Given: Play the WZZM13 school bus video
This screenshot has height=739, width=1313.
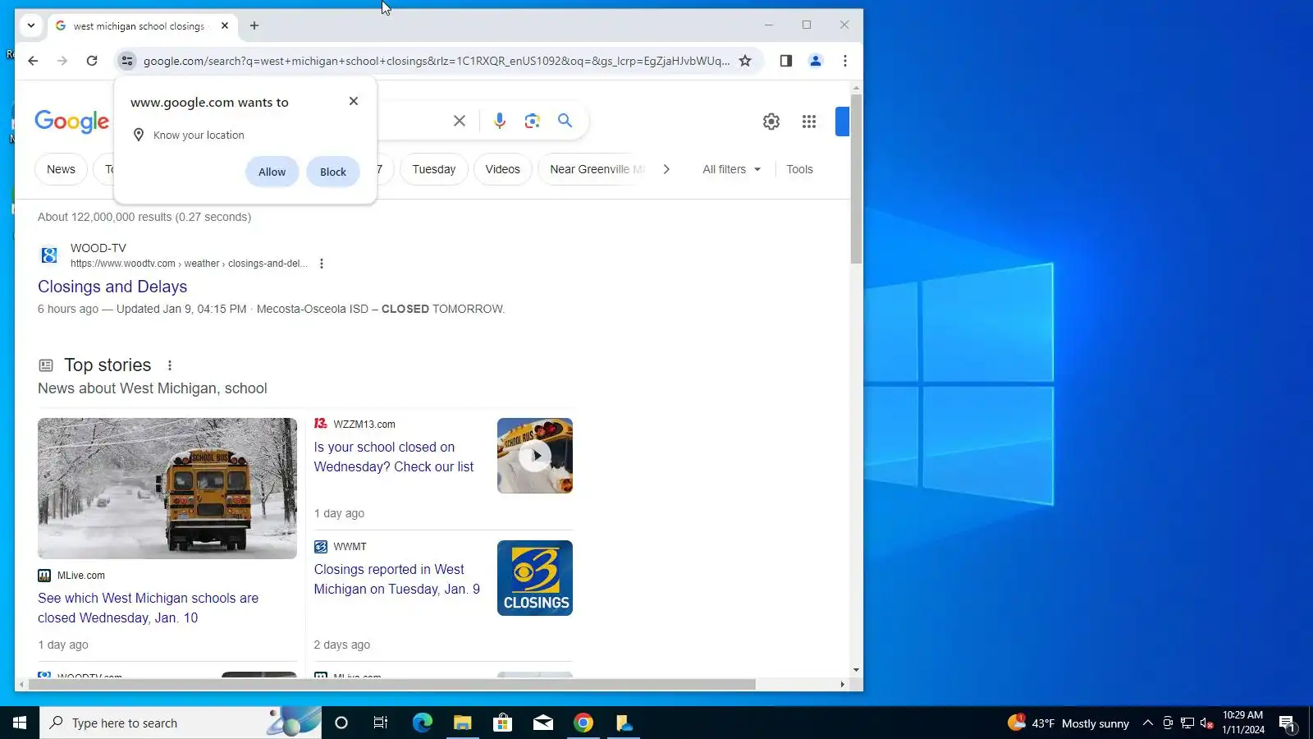Looking at the screenshot, I should click(x=535, y=456).
